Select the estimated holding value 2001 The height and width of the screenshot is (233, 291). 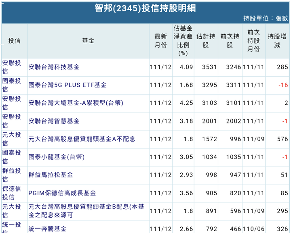point(209,121)
